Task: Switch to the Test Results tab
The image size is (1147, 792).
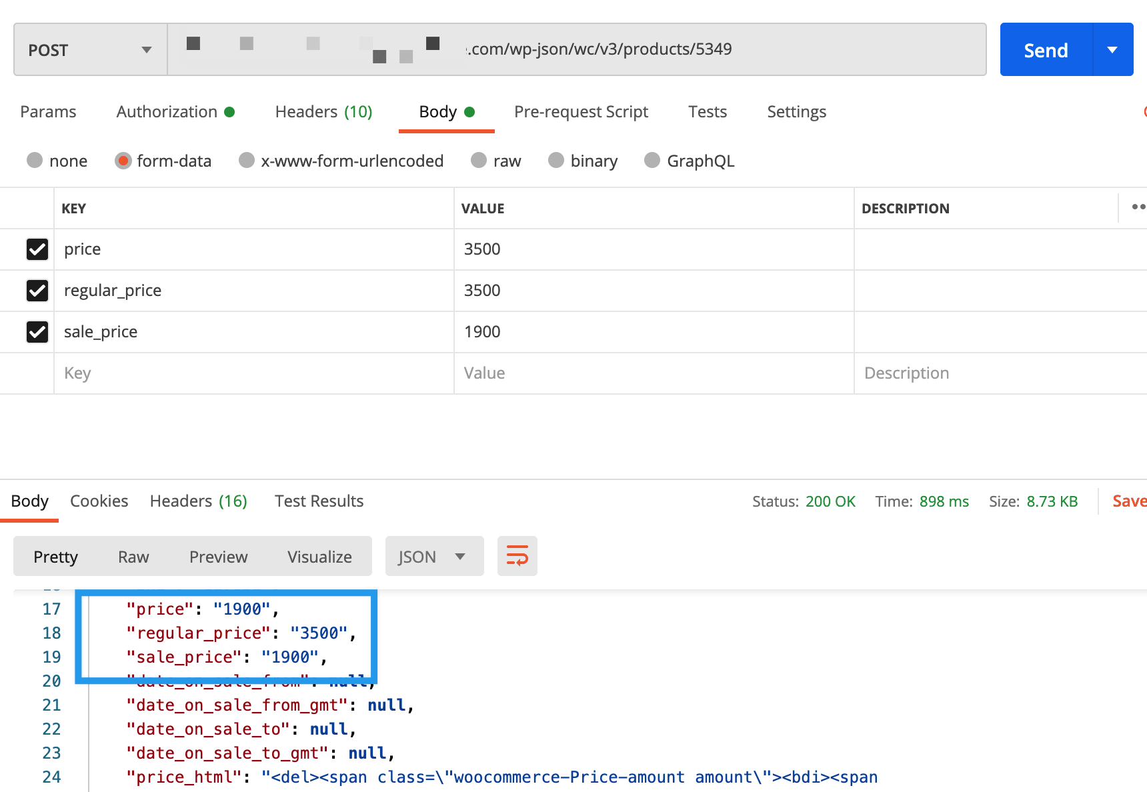Action: pos(319,501)
